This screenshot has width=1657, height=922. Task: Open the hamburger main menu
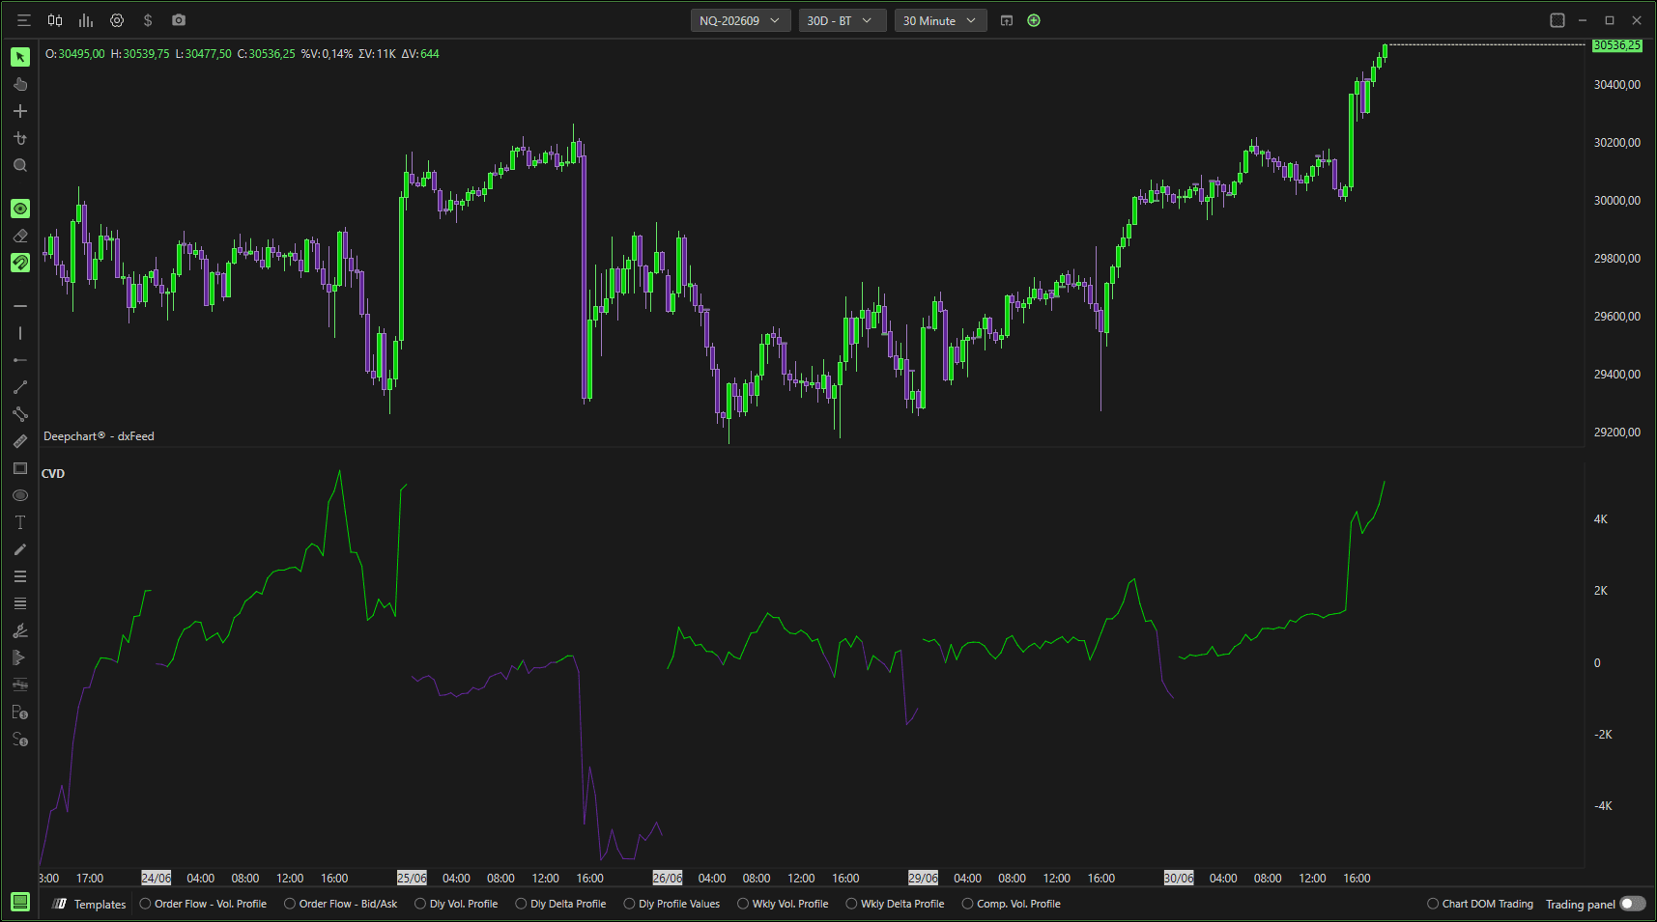[x=24, y=20]
